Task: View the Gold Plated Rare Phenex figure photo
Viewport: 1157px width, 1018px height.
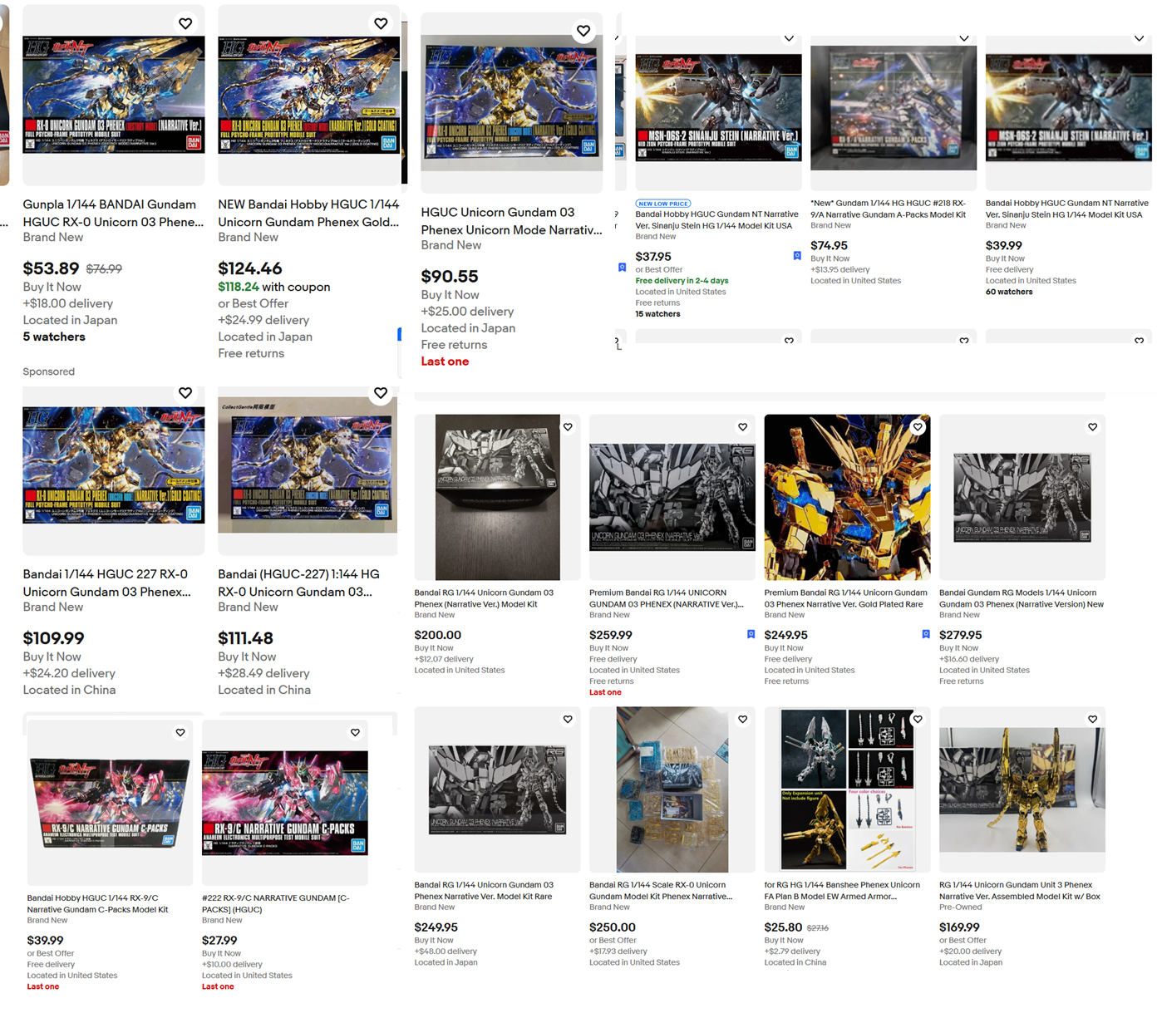Action: tap(847, 497)
